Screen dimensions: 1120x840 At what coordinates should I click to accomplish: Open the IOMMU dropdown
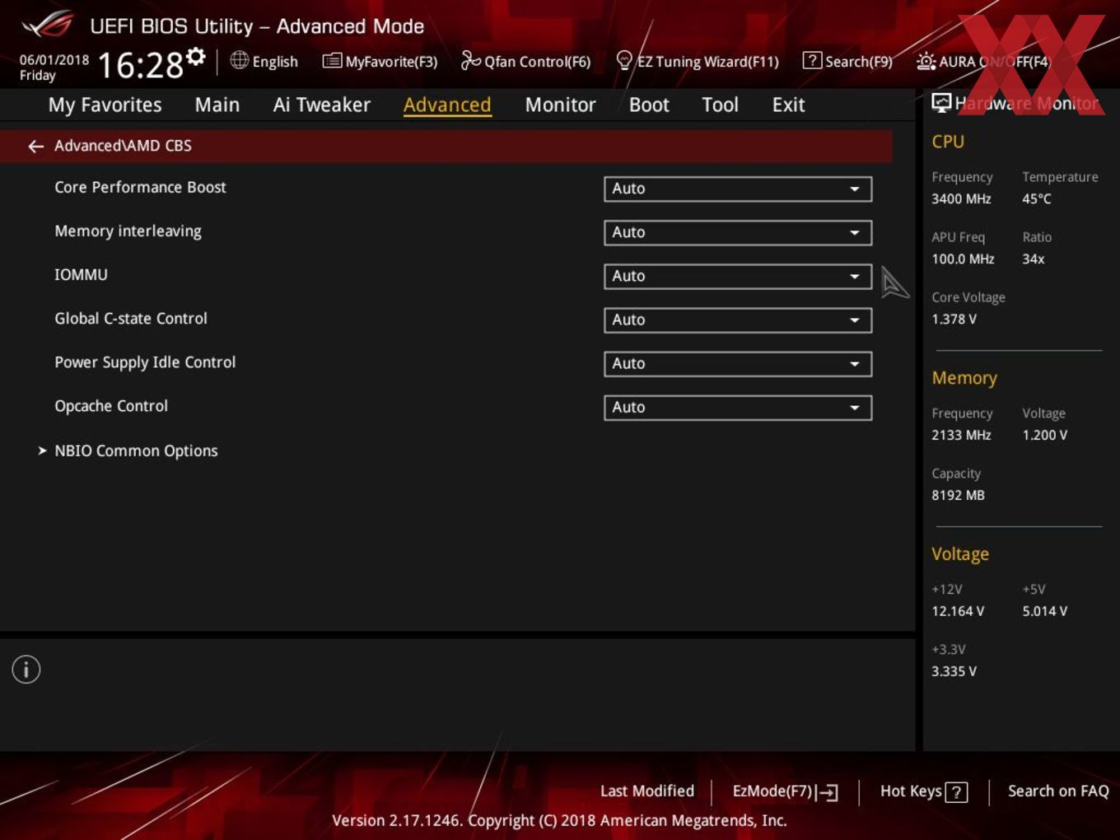[738, 276]
